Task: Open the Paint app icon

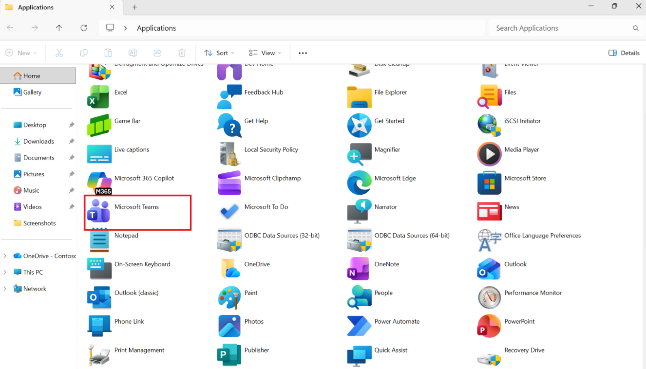Action: click(229, 297)
